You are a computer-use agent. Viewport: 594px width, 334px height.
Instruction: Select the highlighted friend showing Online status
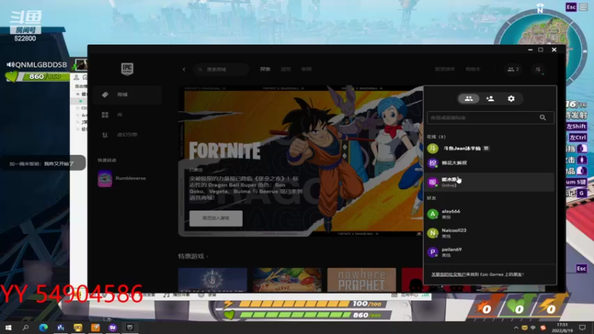pos(490,182)
